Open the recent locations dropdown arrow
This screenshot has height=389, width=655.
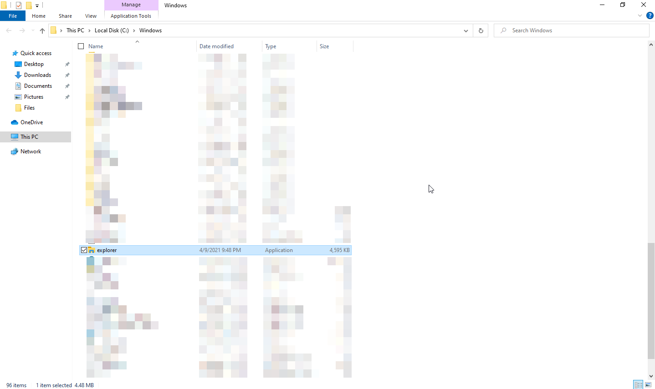[33, 30]
